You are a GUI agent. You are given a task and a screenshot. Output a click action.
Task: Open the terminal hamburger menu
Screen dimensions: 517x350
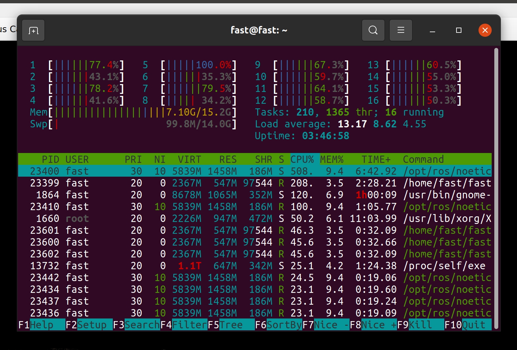pyautogui.click(x=401, y=30)
